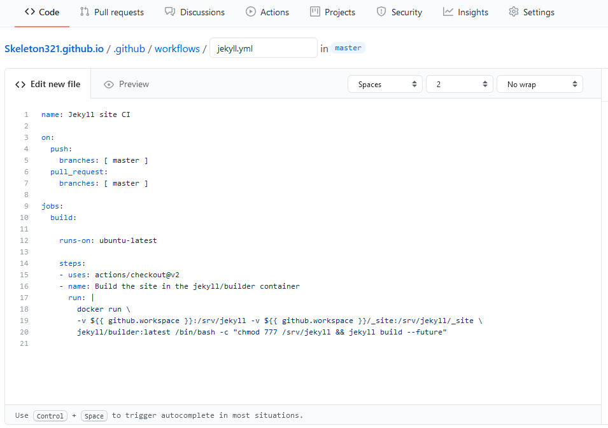Click the Security shield icon

(381, 12)
